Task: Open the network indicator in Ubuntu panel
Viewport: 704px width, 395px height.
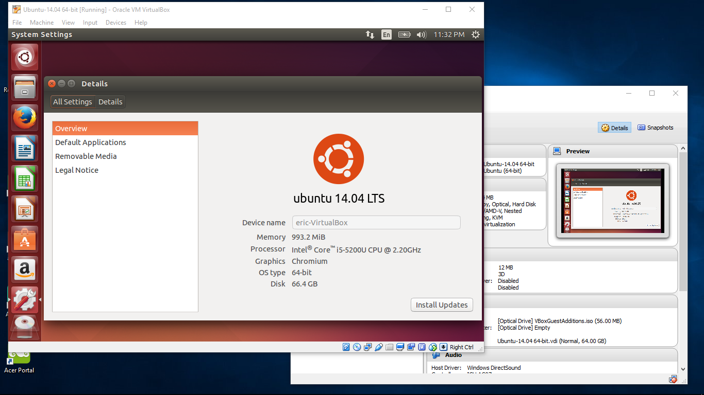Action: pyautogui.click(x=370, y=34)
